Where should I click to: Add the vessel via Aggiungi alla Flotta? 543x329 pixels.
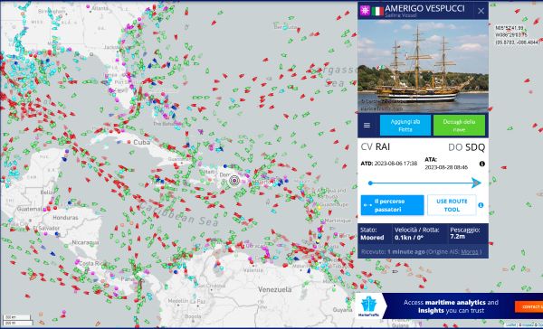[405, 126]
